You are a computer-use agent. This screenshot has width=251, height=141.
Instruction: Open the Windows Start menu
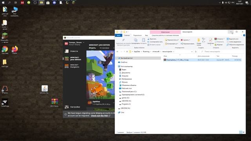tap(3, 3)
